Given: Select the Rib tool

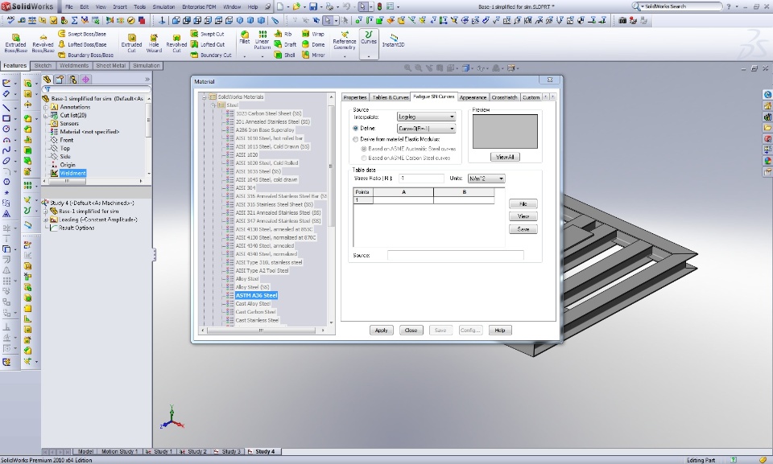Looking at the screenshot, I should point(283,34).
